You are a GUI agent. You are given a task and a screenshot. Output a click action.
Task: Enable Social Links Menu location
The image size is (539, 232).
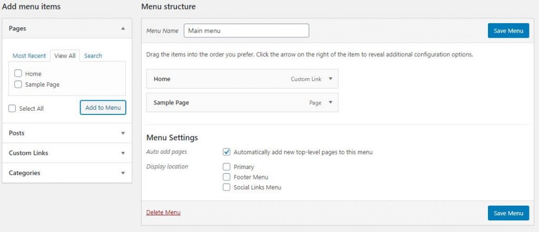(226, 187)
